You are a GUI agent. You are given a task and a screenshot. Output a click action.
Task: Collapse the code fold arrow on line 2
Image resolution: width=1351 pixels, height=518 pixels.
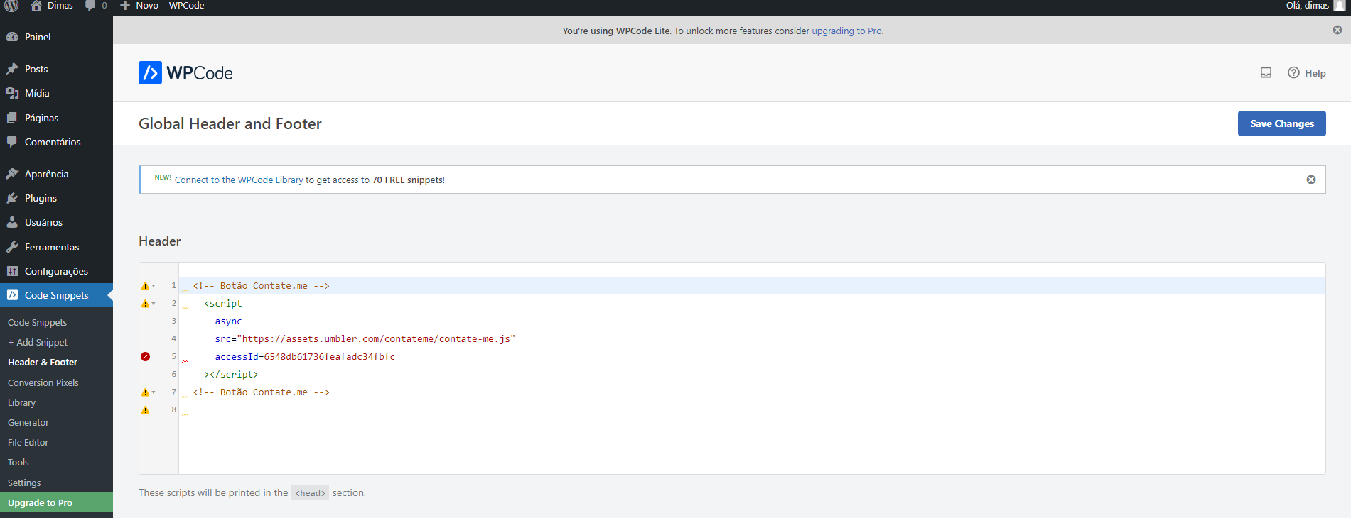154,304
